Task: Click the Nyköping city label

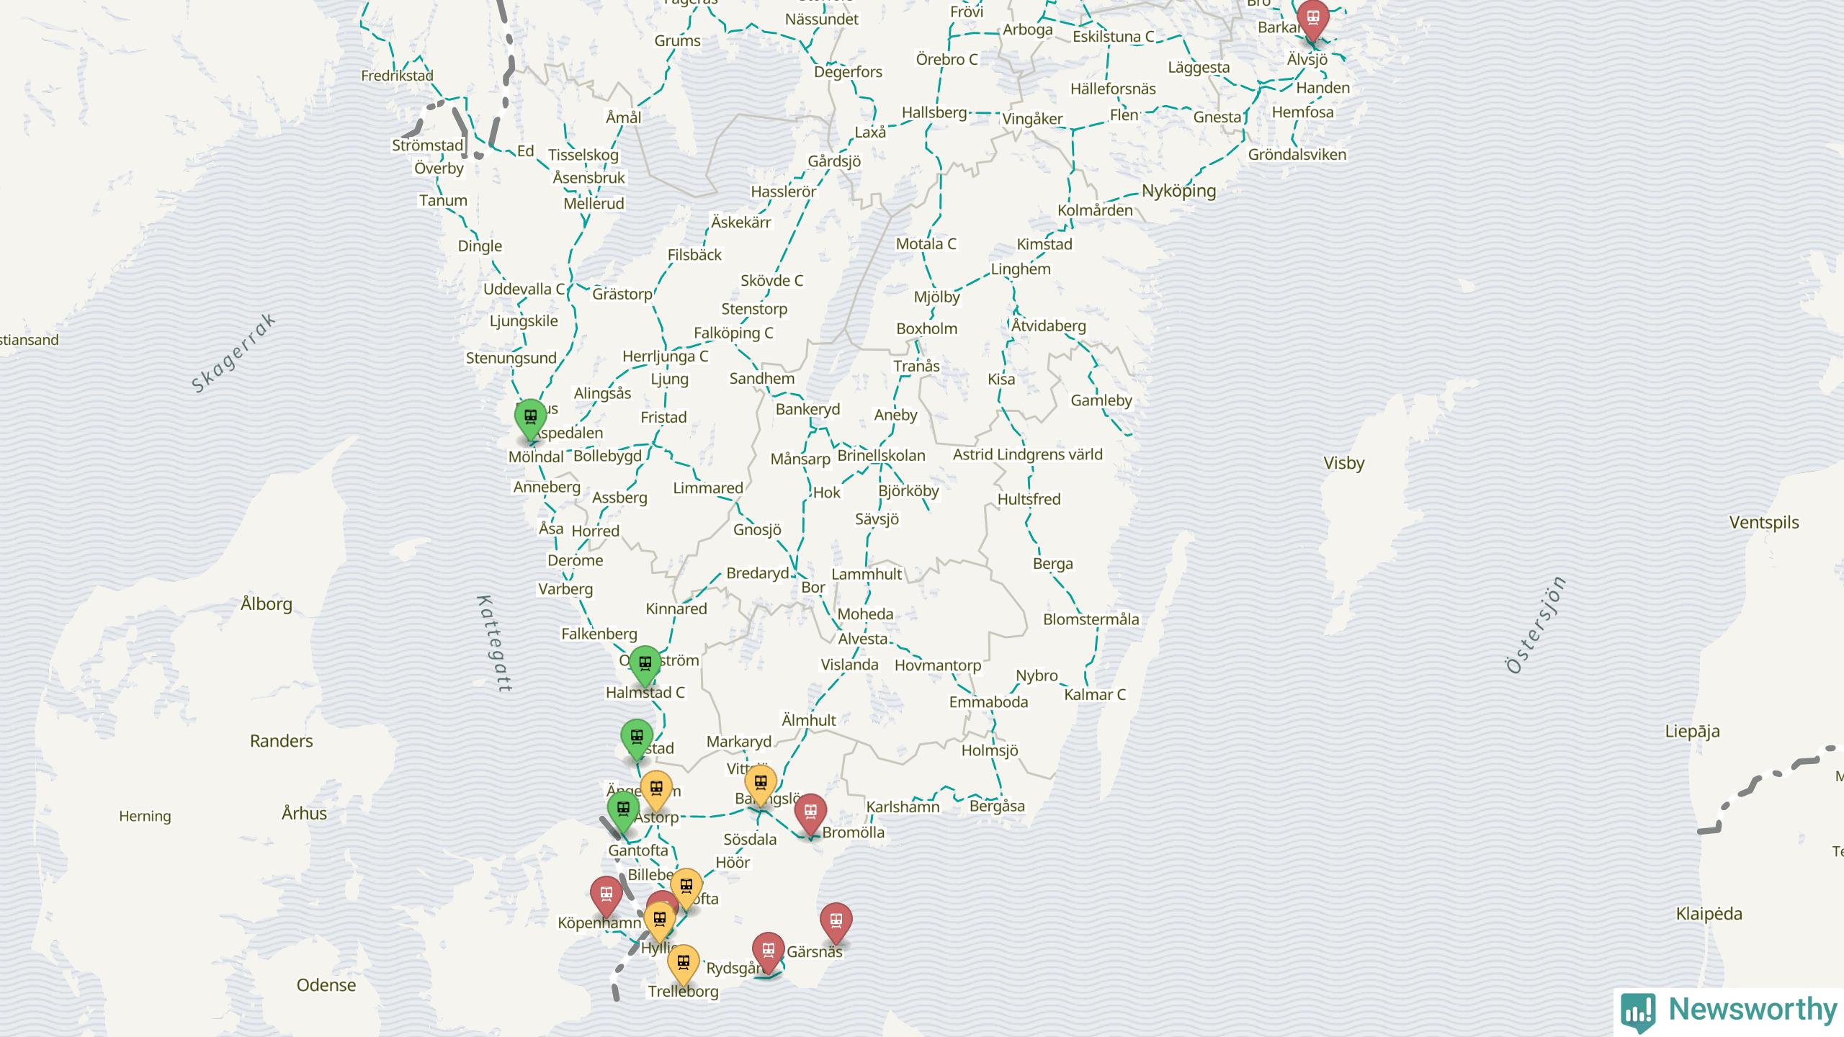Action: coord(1178,191)
